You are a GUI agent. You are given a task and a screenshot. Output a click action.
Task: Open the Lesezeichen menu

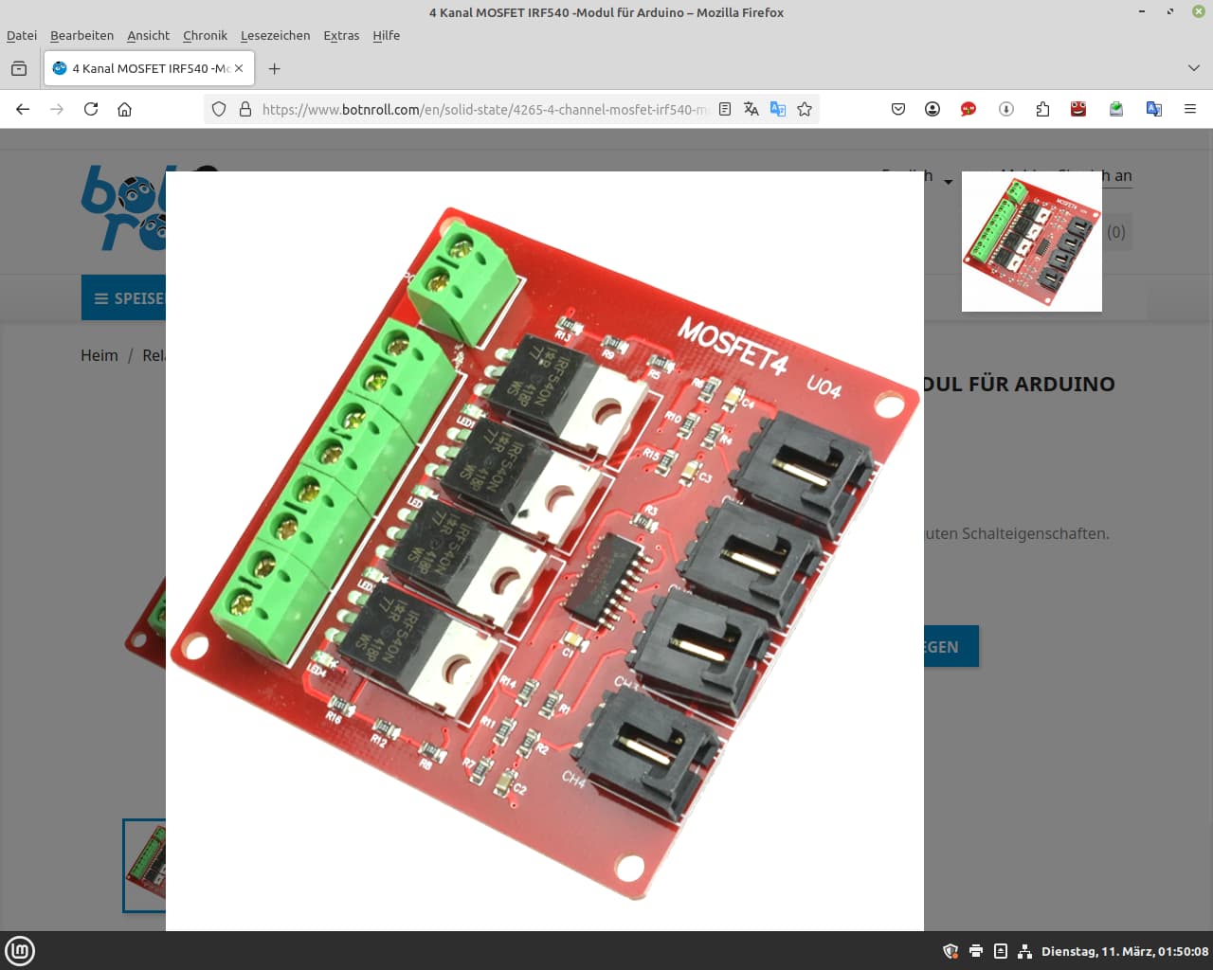pos(275,35)
